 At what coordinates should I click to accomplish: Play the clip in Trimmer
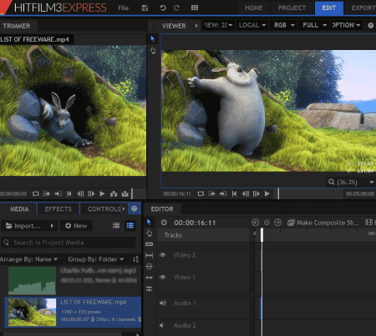pos(102,193)
